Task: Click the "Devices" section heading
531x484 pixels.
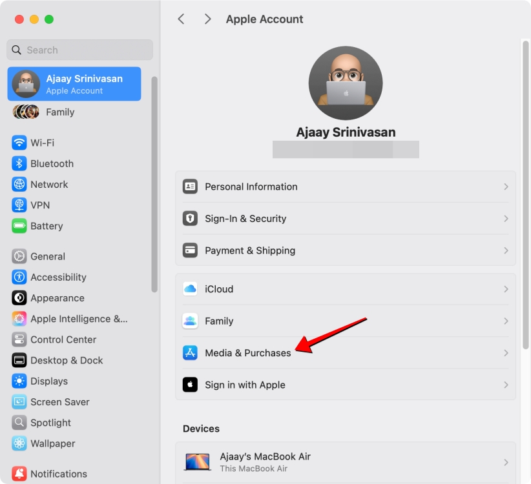Action: coord(201,429)
